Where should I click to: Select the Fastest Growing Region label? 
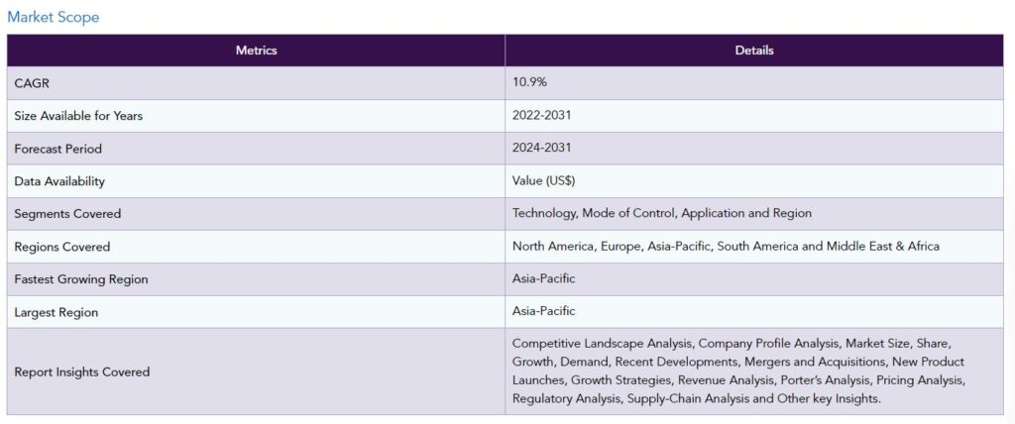pos(81,279)
